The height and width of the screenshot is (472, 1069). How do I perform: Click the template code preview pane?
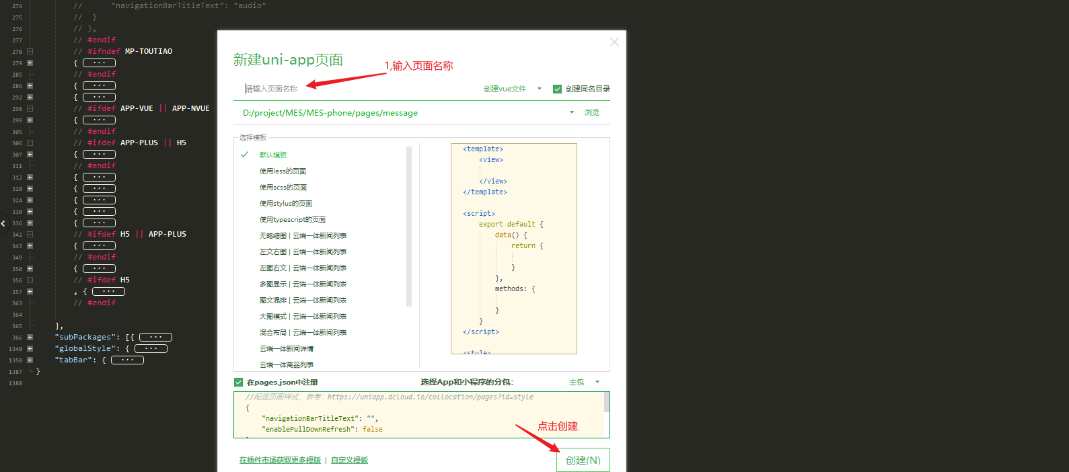[x=514, y=249]
